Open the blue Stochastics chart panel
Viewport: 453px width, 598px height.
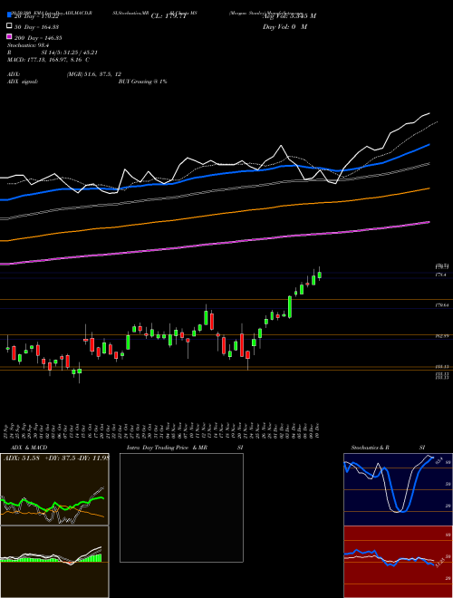coord(398,489)
